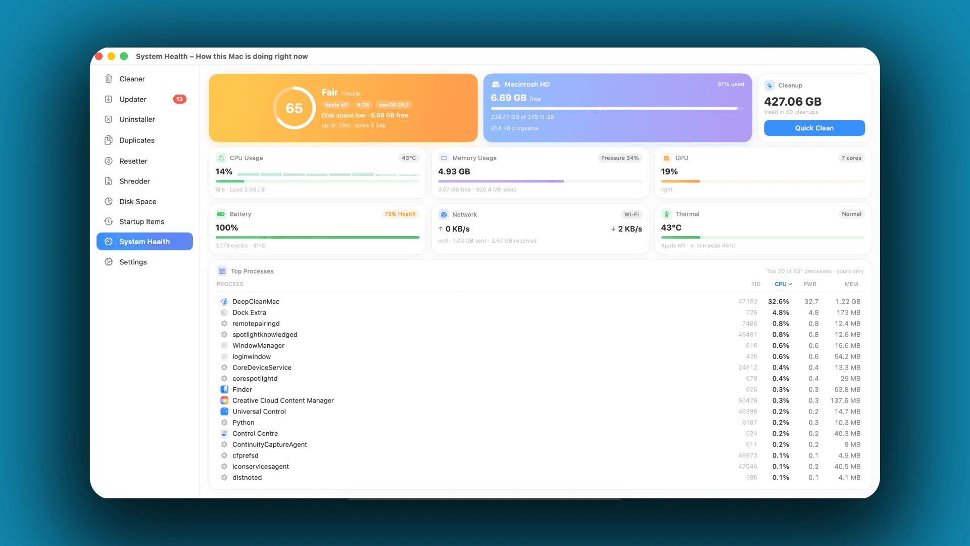Click the Shredder file icon
Viewport: 970px width, 546px height.
pyautogui.click(x=108, y=181)
